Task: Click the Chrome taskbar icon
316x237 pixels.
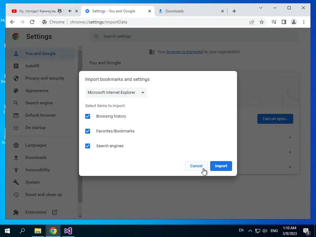Action: tap(53, 231)
